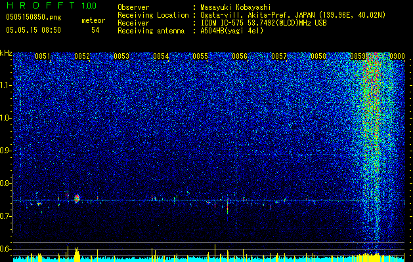Click the Receiving antenna label
The height and width of the screenshot is (262, 413).
click(x=151, y=31)
